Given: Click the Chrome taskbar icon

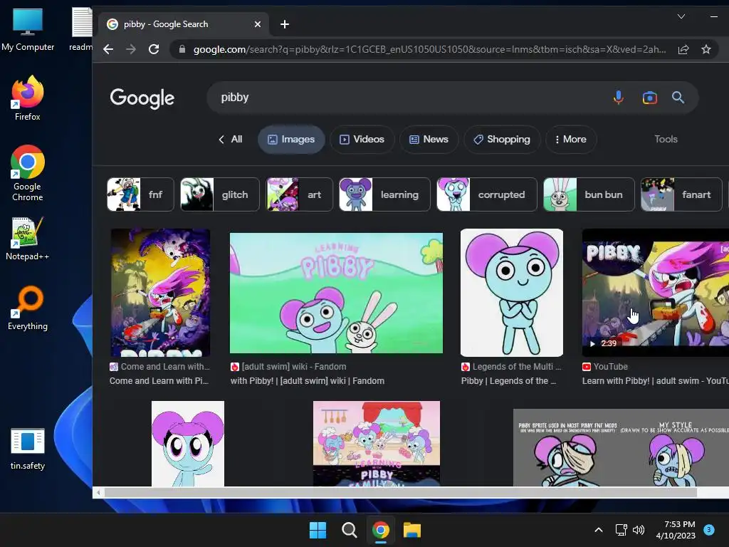Looking at the screenshot, I should pyautogui.click(x=381, y=530).
